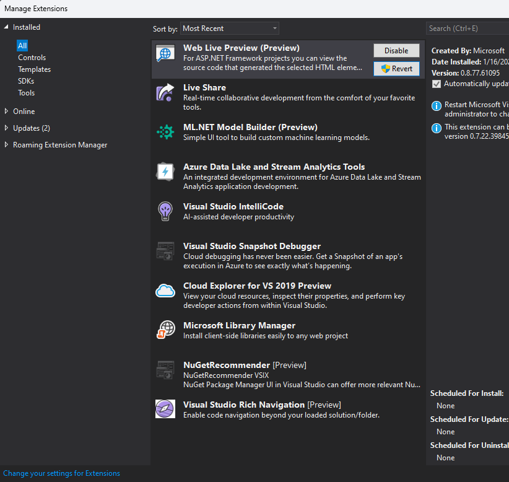This screenshot has width=509, height=482.
Task: Open Change your settings for Extensions link
Action: [x=61, y=473]
